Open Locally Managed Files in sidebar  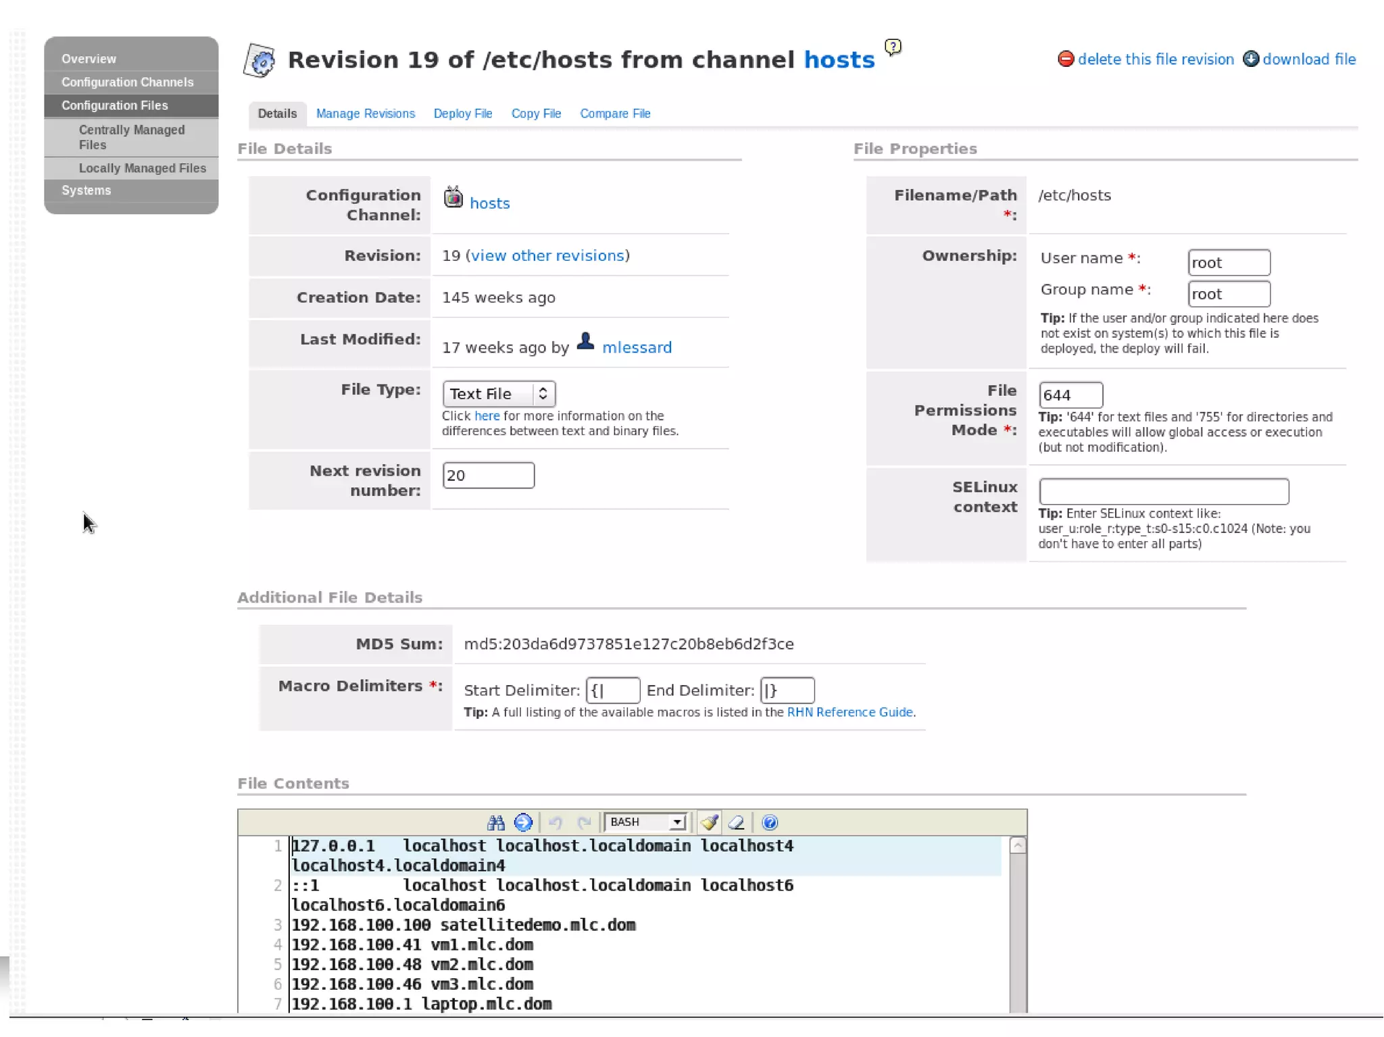point(143,168)
